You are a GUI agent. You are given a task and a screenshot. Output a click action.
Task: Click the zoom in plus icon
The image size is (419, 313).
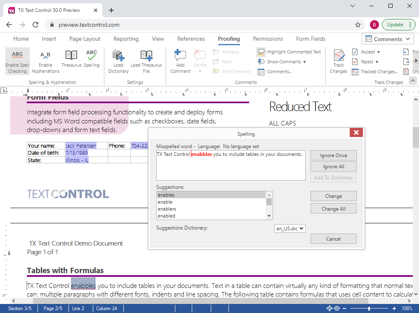(x=394, y=308)
